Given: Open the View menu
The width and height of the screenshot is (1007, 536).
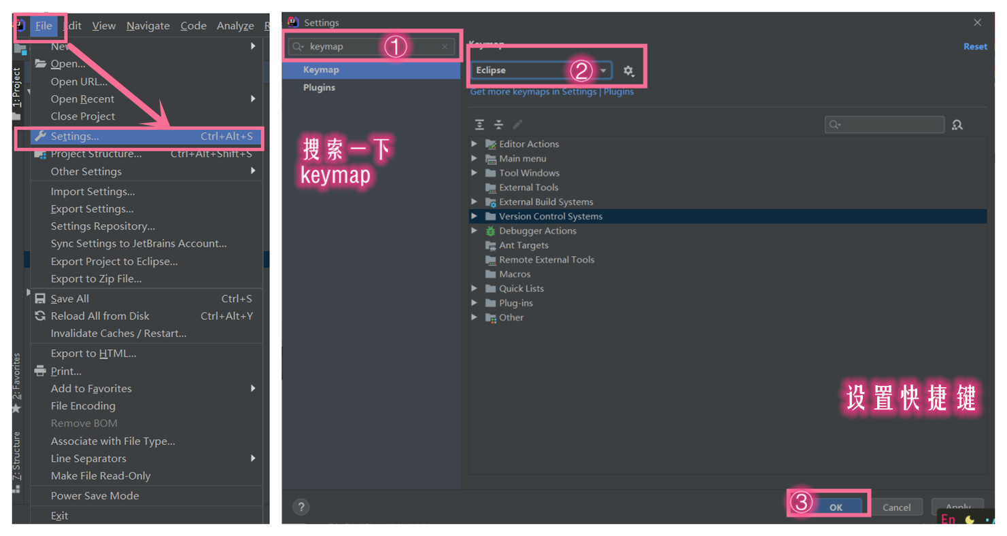Looking at the screenshot, I should click(104, 26).
